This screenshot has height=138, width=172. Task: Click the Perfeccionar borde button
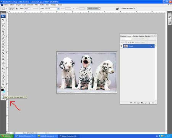[x=94, y=8]
